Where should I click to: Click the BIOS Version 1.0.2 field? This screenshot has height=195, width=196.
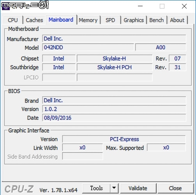click(x=114, y=109)
